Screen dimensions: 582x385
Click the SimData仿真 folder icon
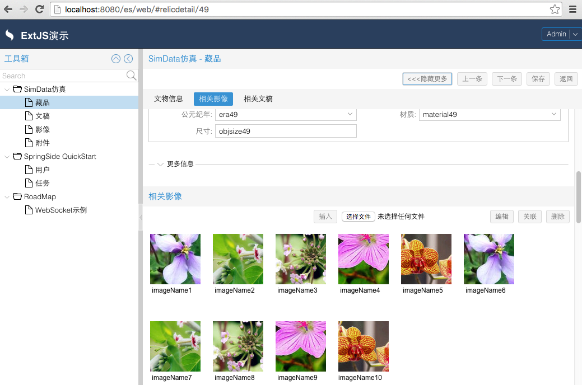17,88
